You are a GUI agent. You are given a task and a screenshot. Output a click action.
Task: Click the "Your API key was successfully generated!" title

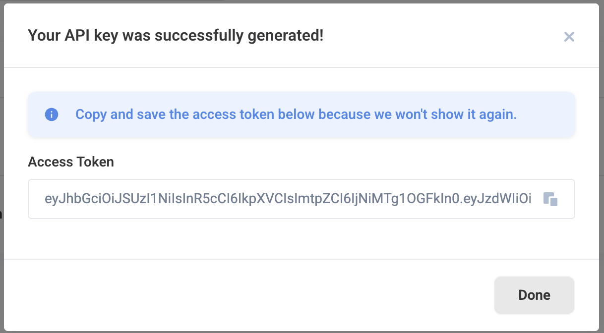point(176,35)
